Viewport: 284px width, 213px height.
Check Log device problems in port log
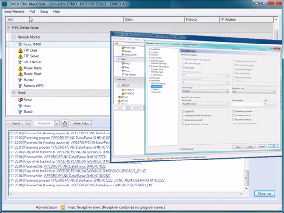click(x=183, y=124)
